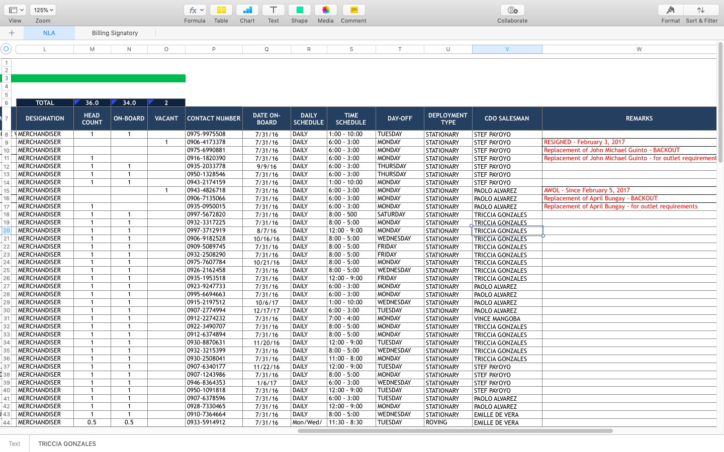Click the Collaborate button
This screenshot has width=724, height=452.
pos(512,10)
